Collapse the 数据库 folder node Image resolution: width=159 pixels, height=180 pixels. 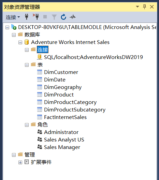click(14, 35)
